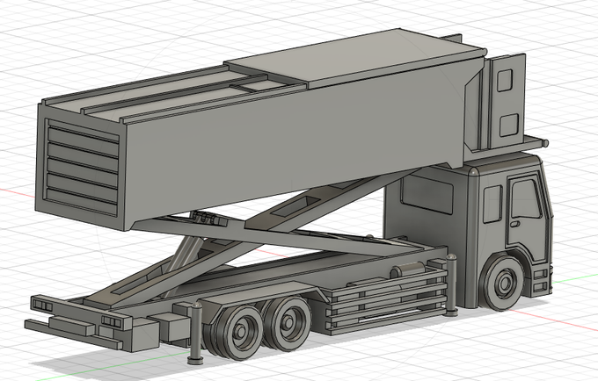Select the raised roof plate on the cargo box

tap(354, 58)
